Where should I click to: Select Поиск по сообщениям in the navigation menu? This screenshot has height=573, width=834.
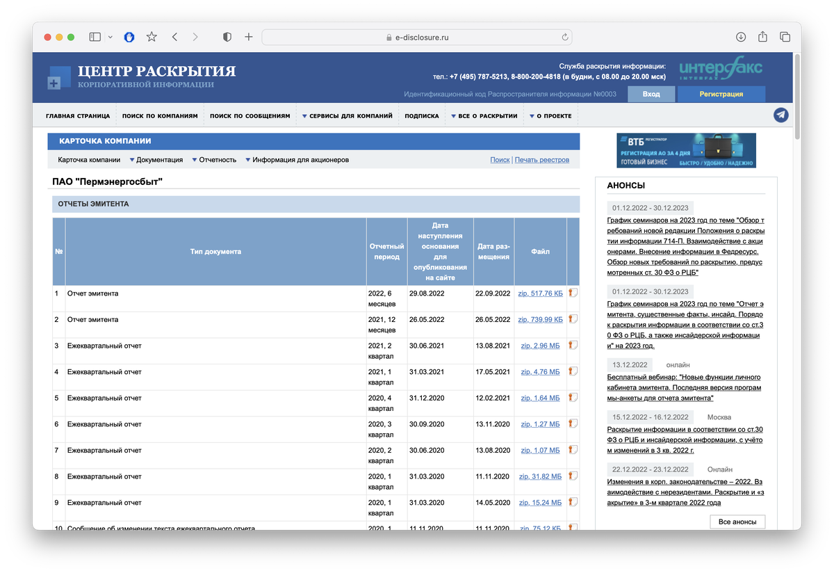(251, 115)
